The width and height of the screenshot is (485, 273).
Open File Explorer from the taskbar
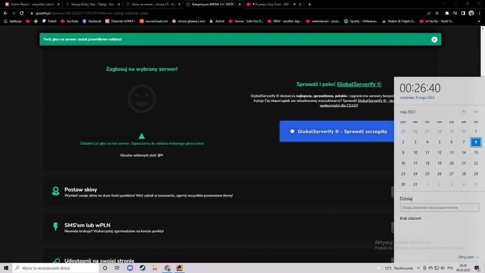(x=155, y=268)
